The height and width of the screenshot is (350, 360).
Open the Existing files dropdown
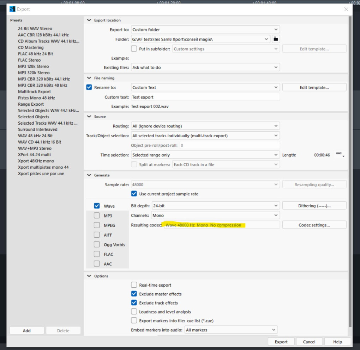point(205,67)
